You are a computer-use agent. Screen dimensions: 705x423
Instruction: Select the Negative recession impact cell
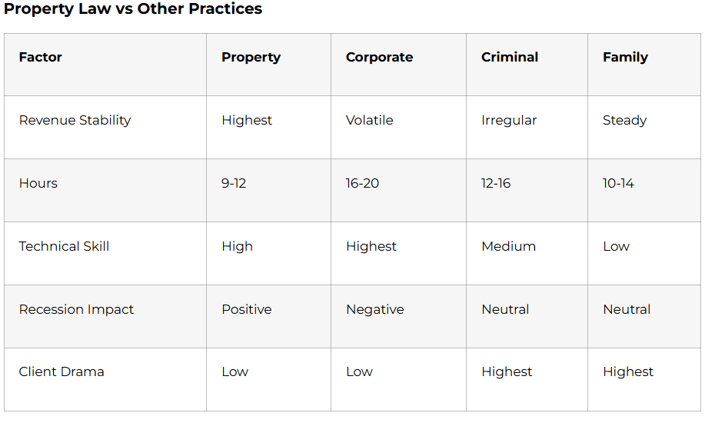click(374, 309)
